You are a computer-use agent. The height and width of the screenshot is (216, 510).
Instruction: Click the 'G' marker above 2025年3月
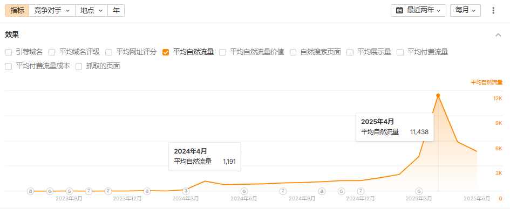[x=419, y=191]
